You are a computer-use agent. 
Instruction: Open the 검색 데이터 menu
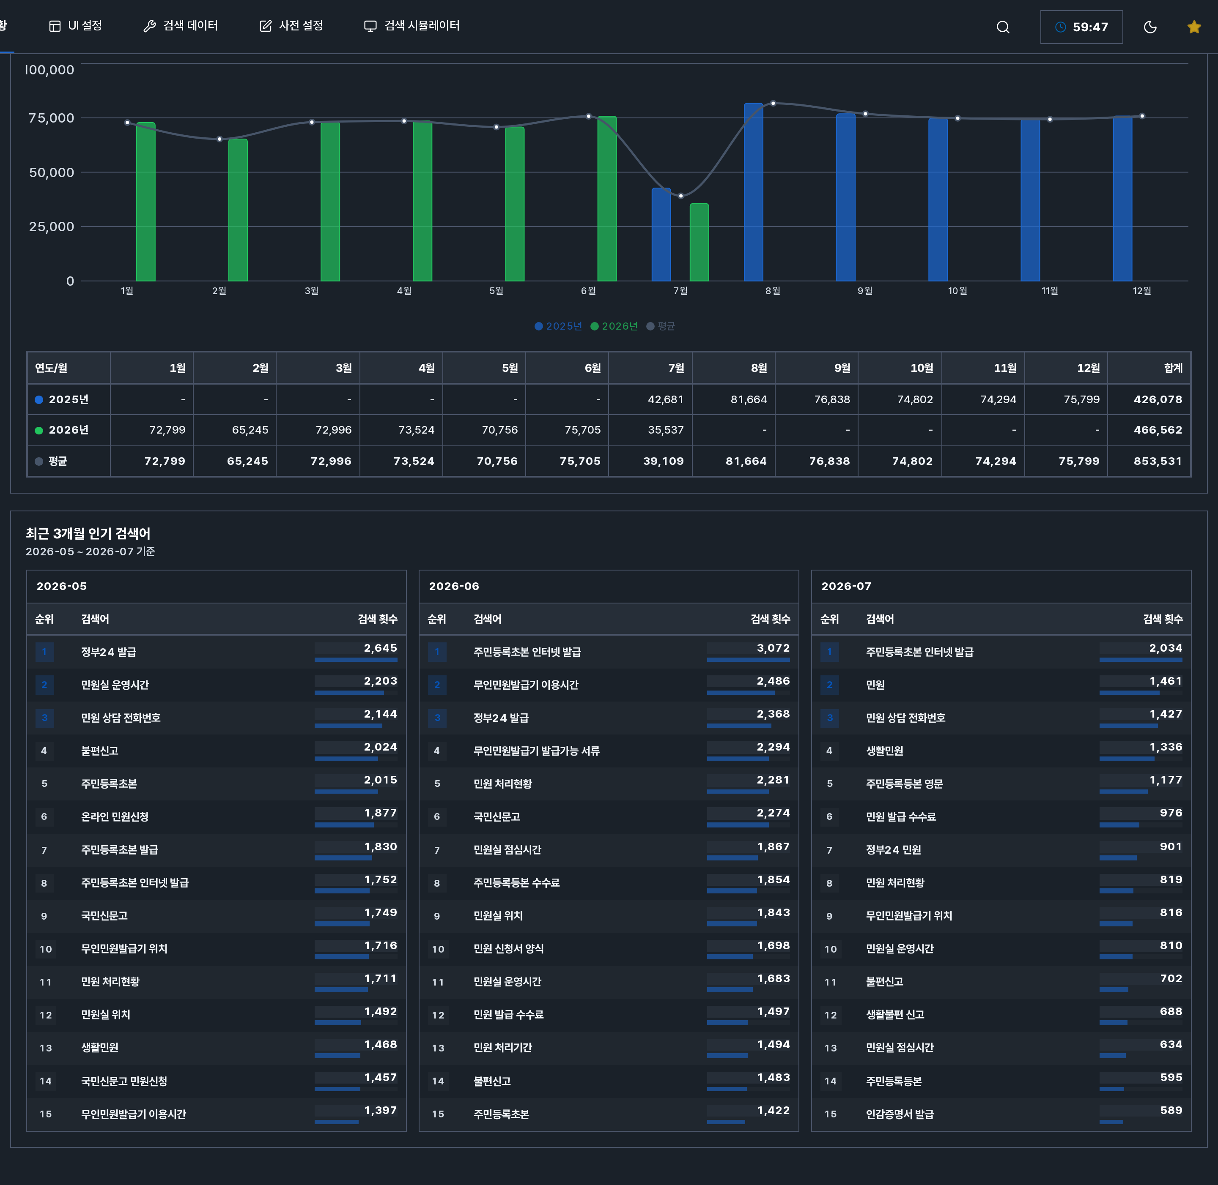pos(181,25)
